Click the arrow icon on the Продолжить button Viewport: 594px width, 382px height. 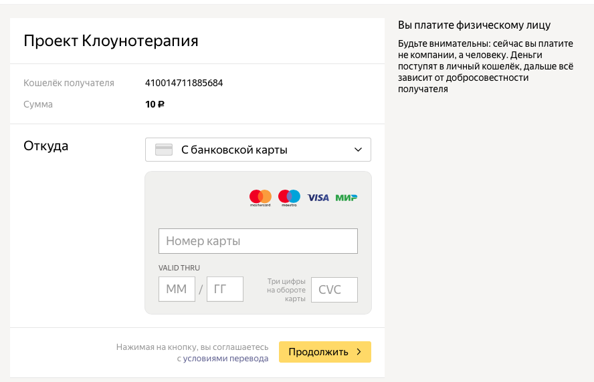pos(359,352)
